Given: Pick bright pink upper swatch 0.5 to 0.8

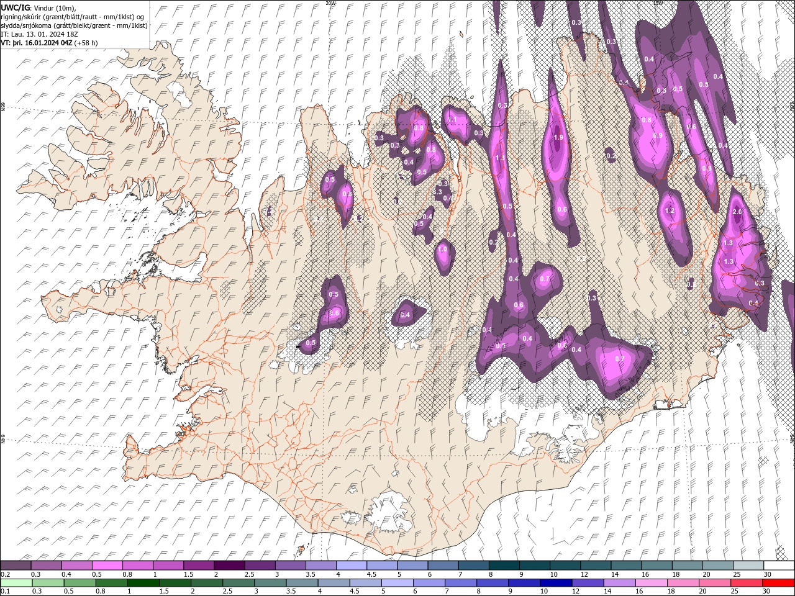Looking at the screenshot, I should click(107, 566).
